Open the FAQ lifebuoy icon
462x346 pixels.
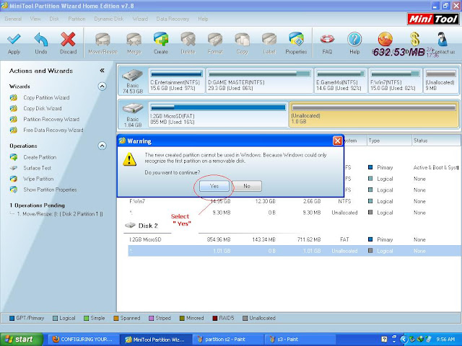[x=327, y=39]
